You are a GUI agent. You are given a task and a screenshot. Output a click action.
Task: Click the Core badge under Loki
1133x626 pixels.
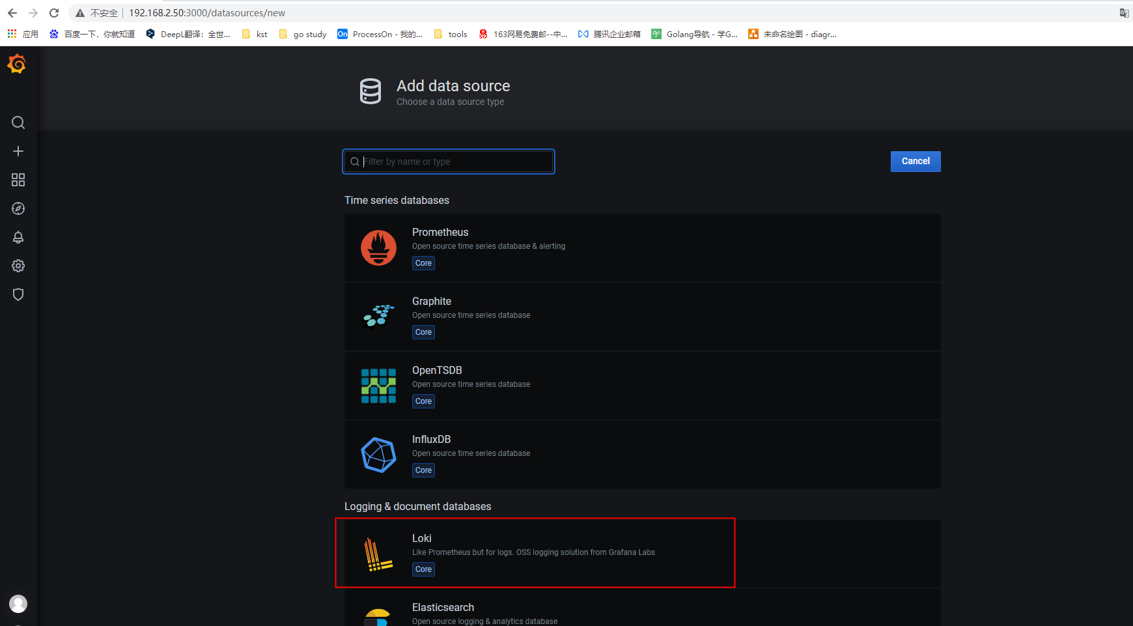[423, 569]
